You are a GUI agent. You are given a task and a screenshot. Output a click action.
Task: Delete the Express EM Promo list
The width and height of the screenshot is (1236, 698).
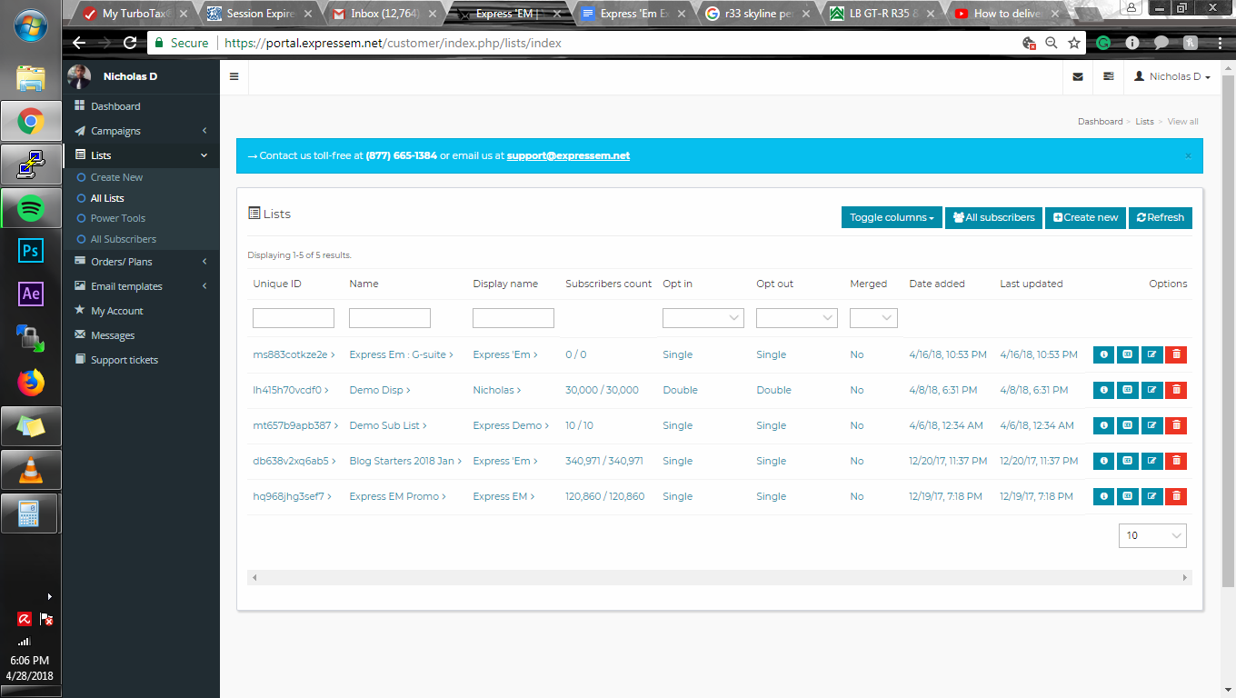click(x=1176, y=496)
